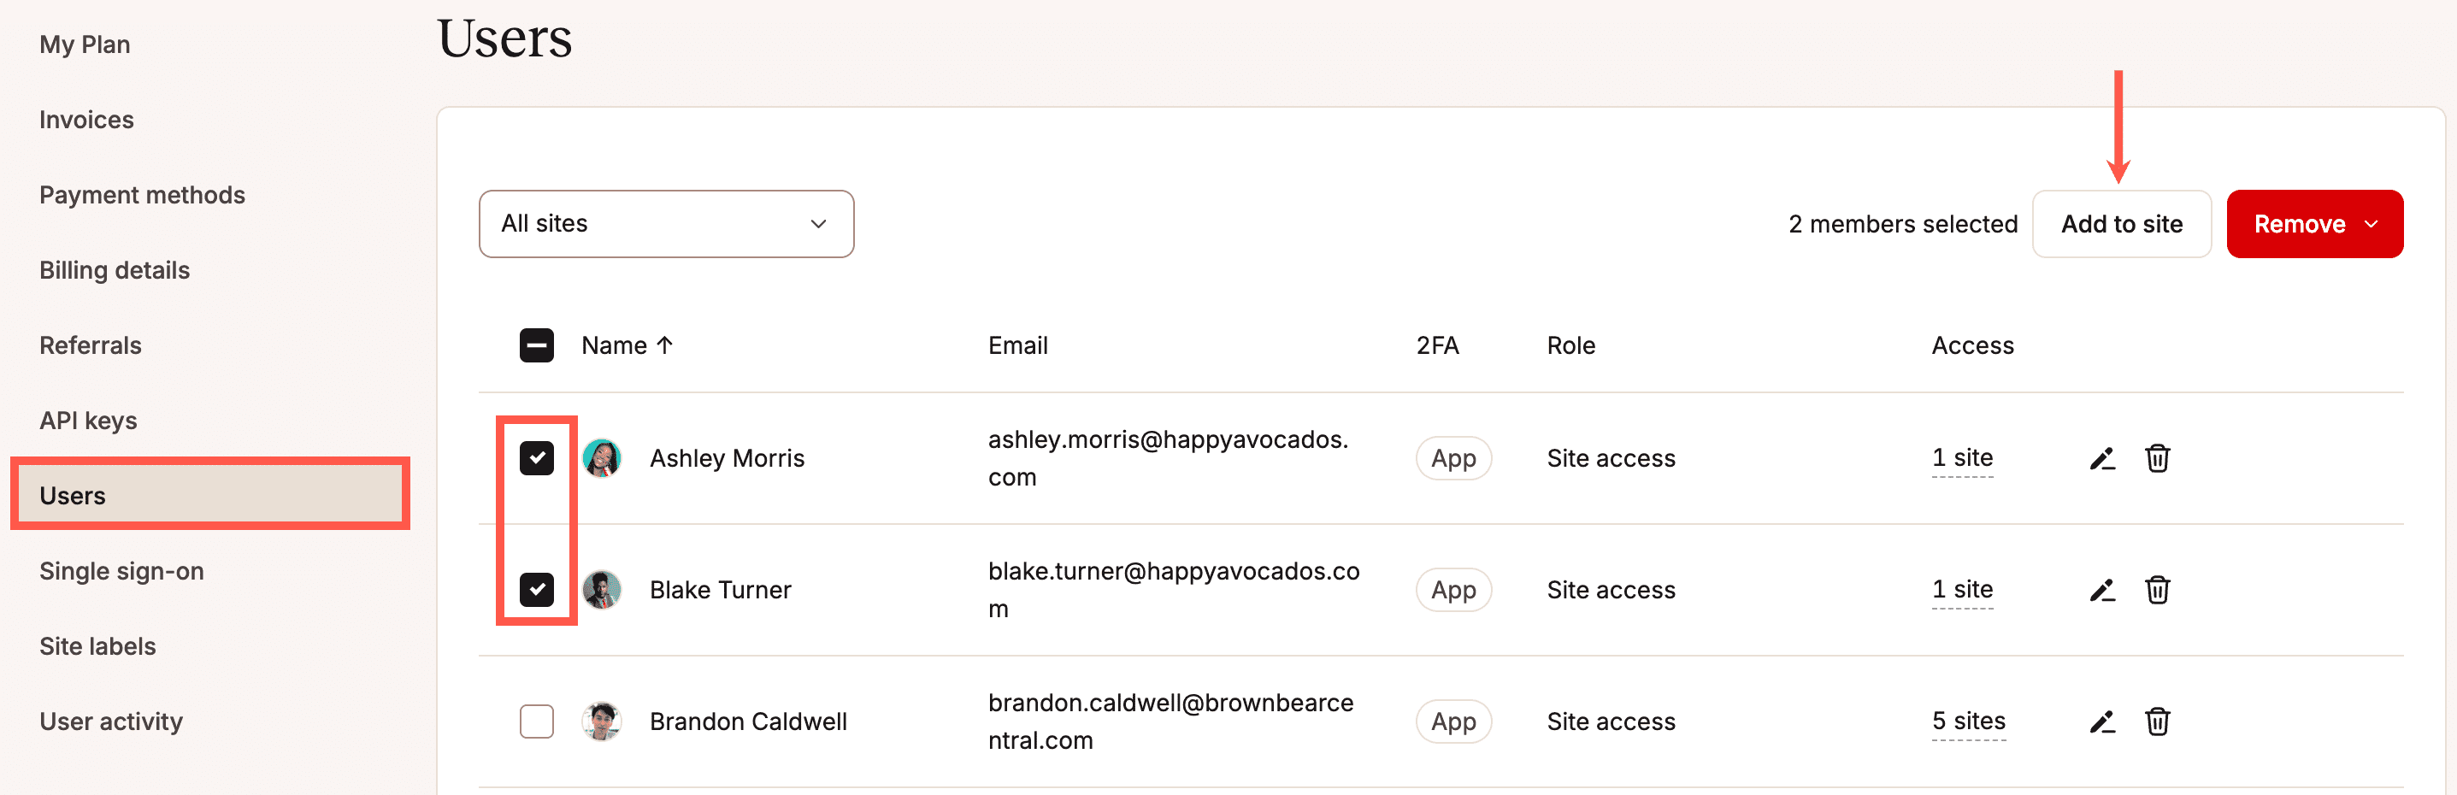Click Ashley Morris's profile avatar
Viewport: 2457px width, 795px height.
click(x=601, y=458)
